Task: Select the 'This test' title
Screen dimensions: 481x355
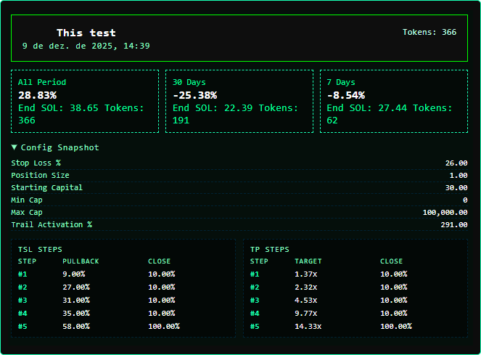Action: 86,33
